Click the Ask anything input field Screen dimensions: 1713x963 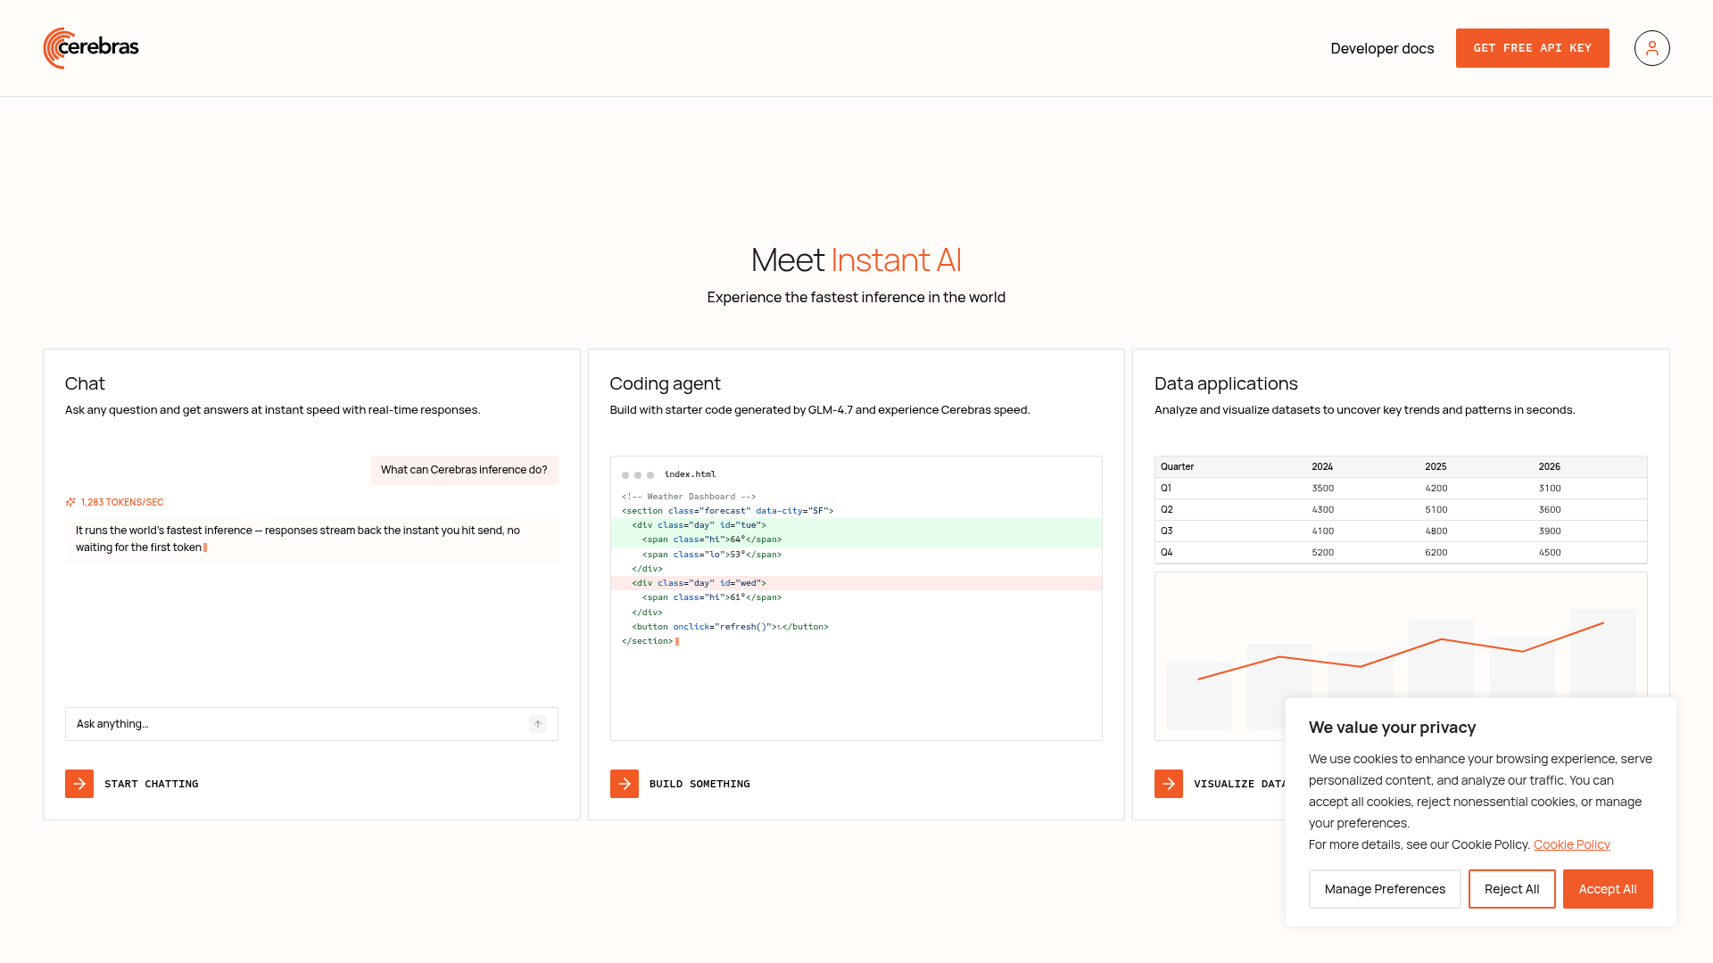[311, 724]
